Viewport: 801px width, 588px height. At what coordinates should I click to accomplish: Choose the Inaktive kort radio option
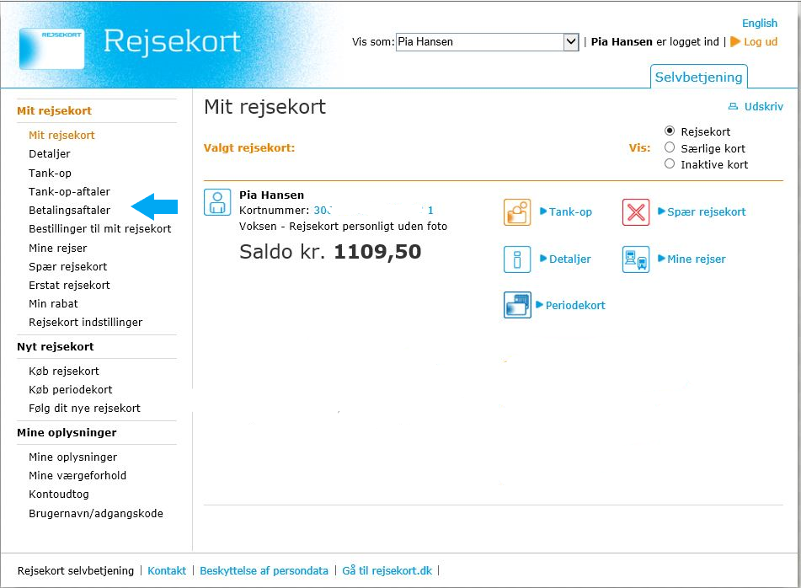pos(670,164)
